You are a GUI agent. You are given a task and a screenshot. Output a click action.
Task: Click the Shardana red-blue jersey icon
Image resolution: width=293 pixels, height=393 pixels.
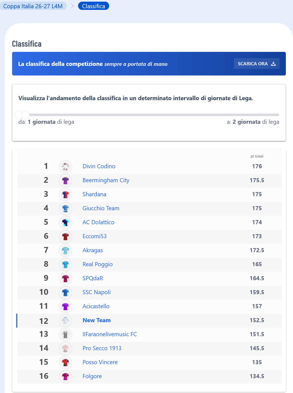pyautogui.click(x=65, y=194)
